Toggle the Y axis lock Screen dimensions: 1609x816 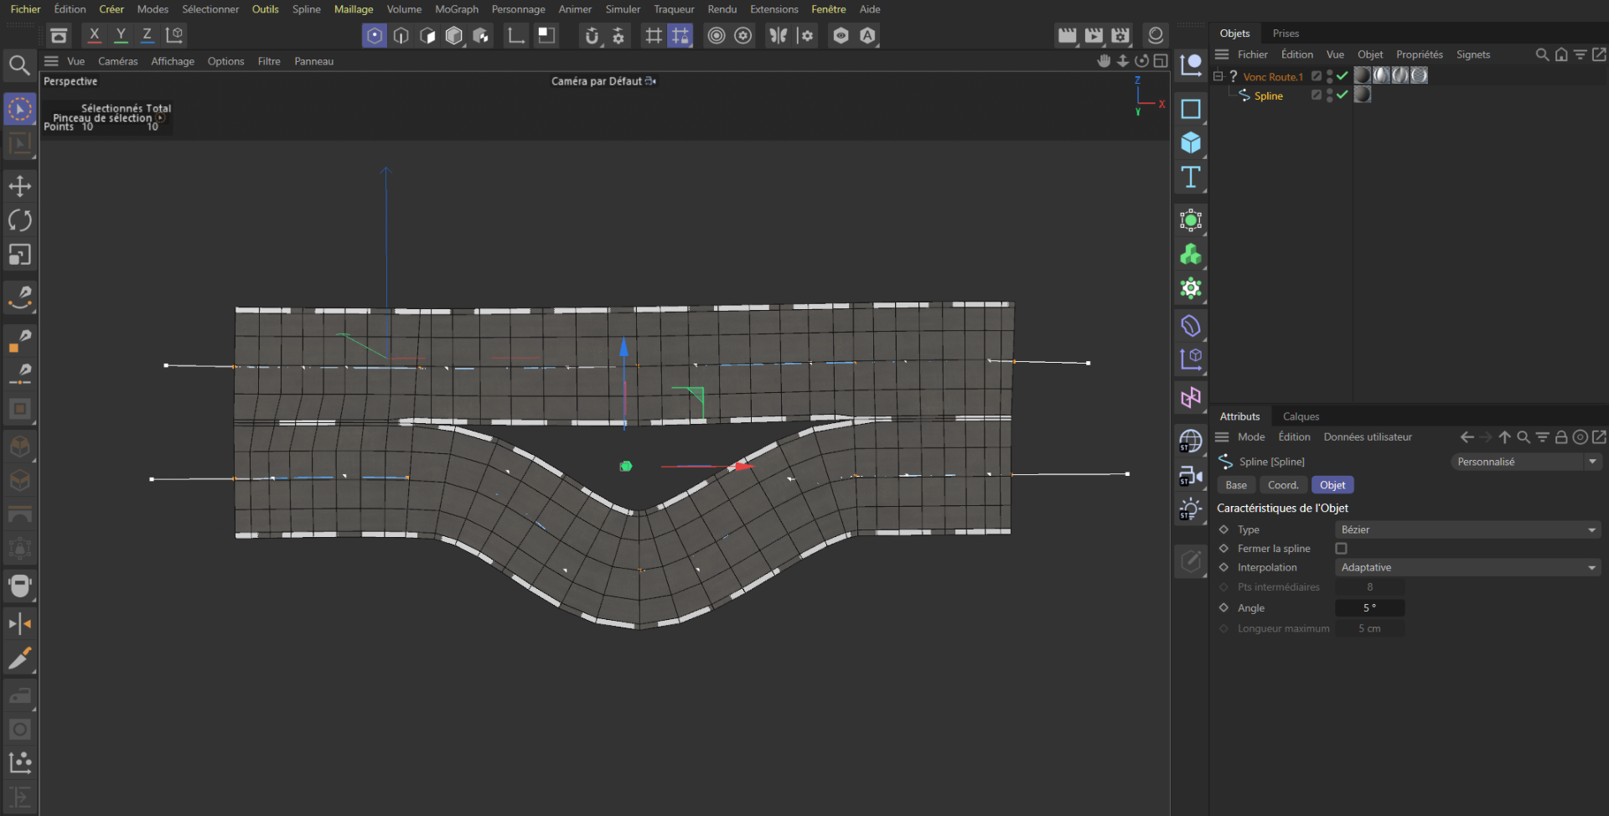[121, 35]
